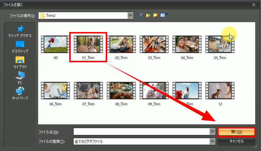Viewport: 261px width, 151px height.
Task: Select the 08_Trim video file
Action: pos(121,91)
